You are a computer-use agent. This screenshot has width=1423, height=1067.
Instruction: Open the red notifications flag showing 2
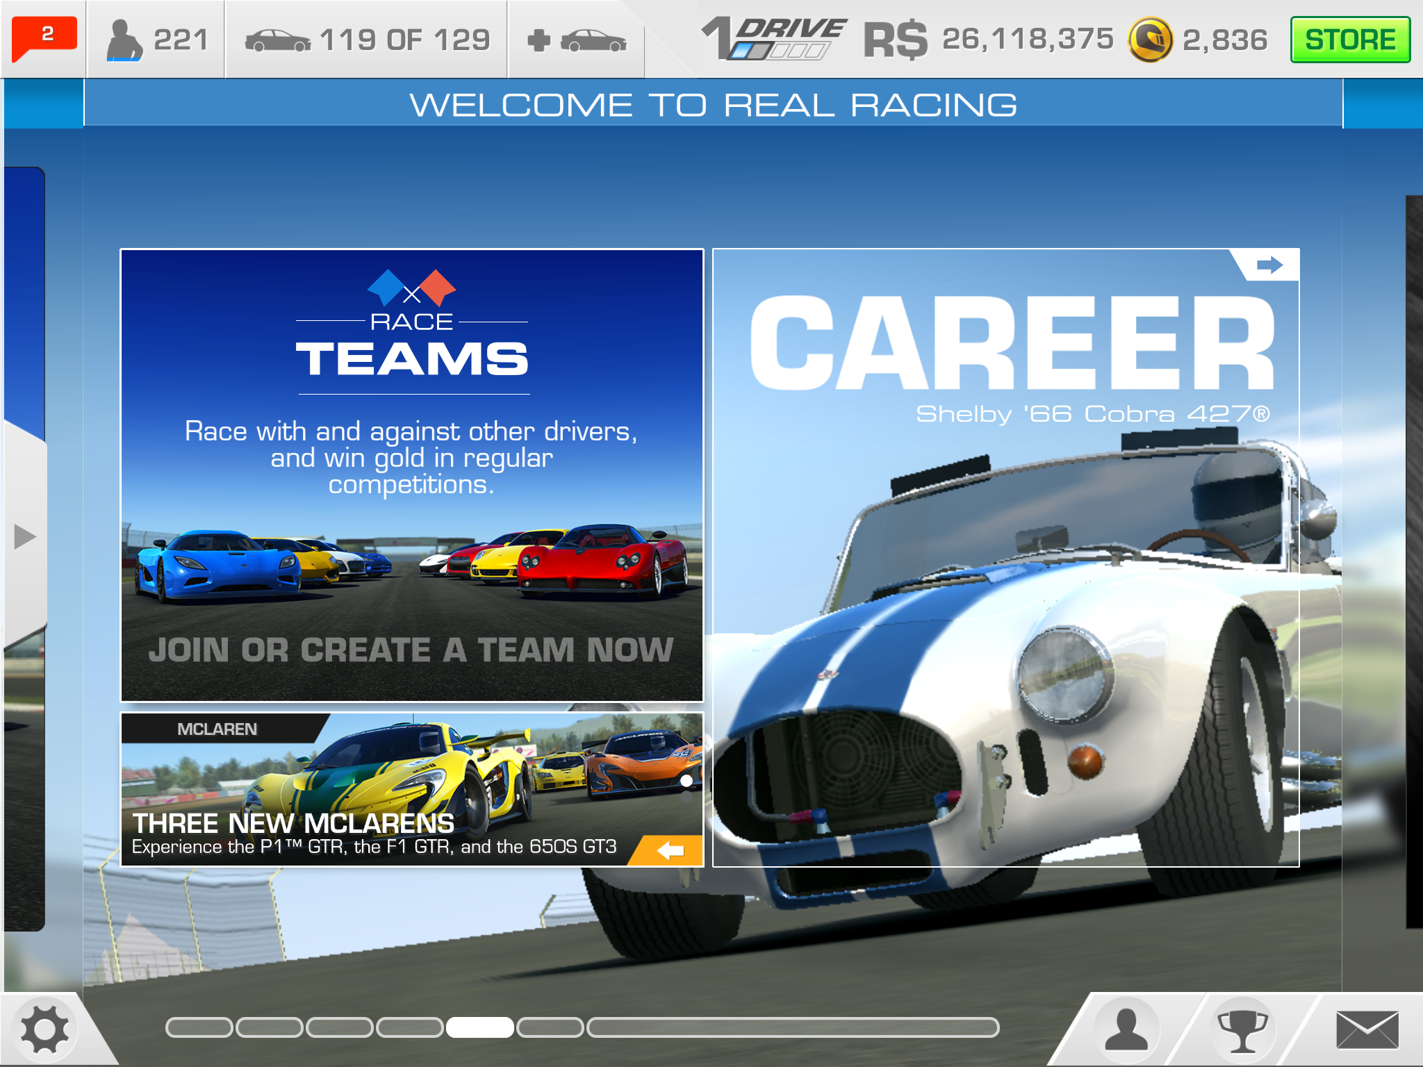coord(44,38)
